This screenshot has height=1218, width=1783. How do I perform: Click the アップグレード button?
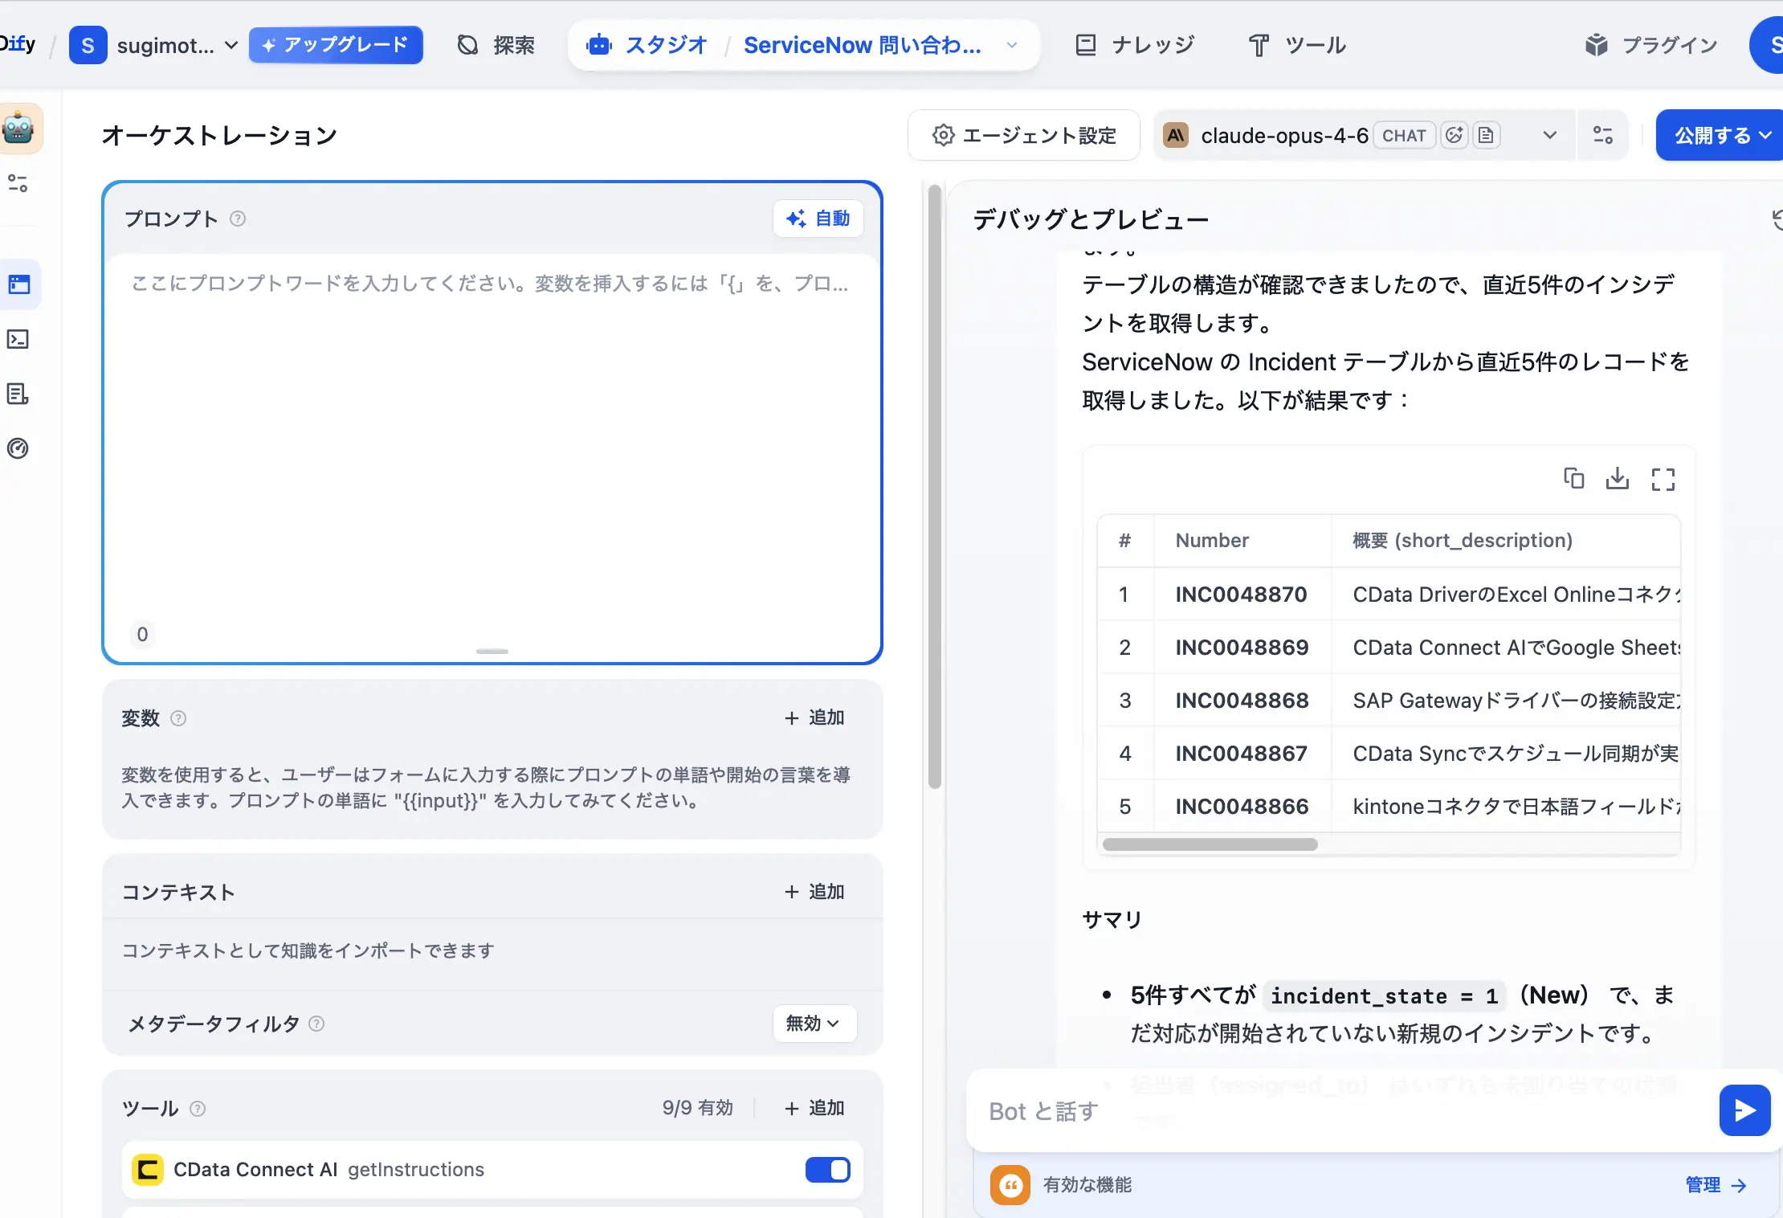pos(337,45)
